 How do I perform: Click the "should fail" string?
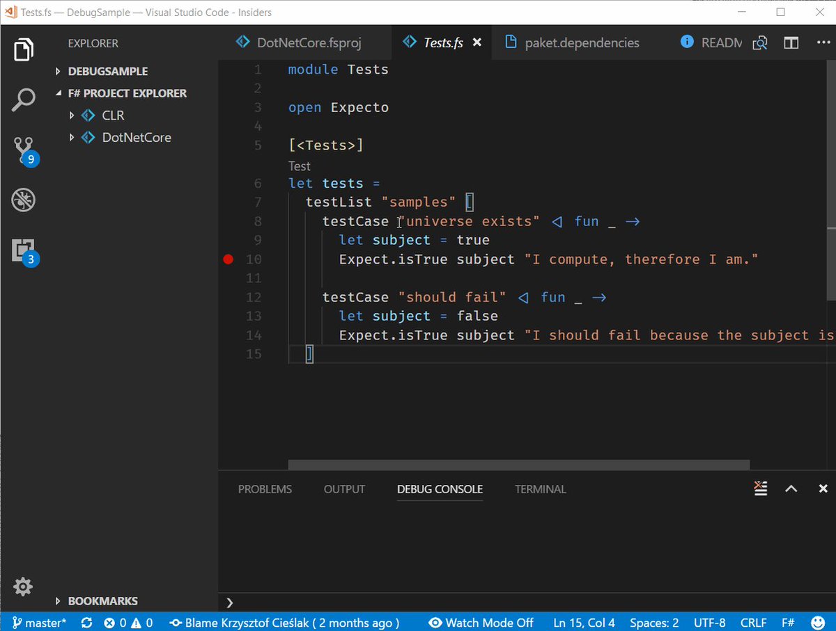452,297
